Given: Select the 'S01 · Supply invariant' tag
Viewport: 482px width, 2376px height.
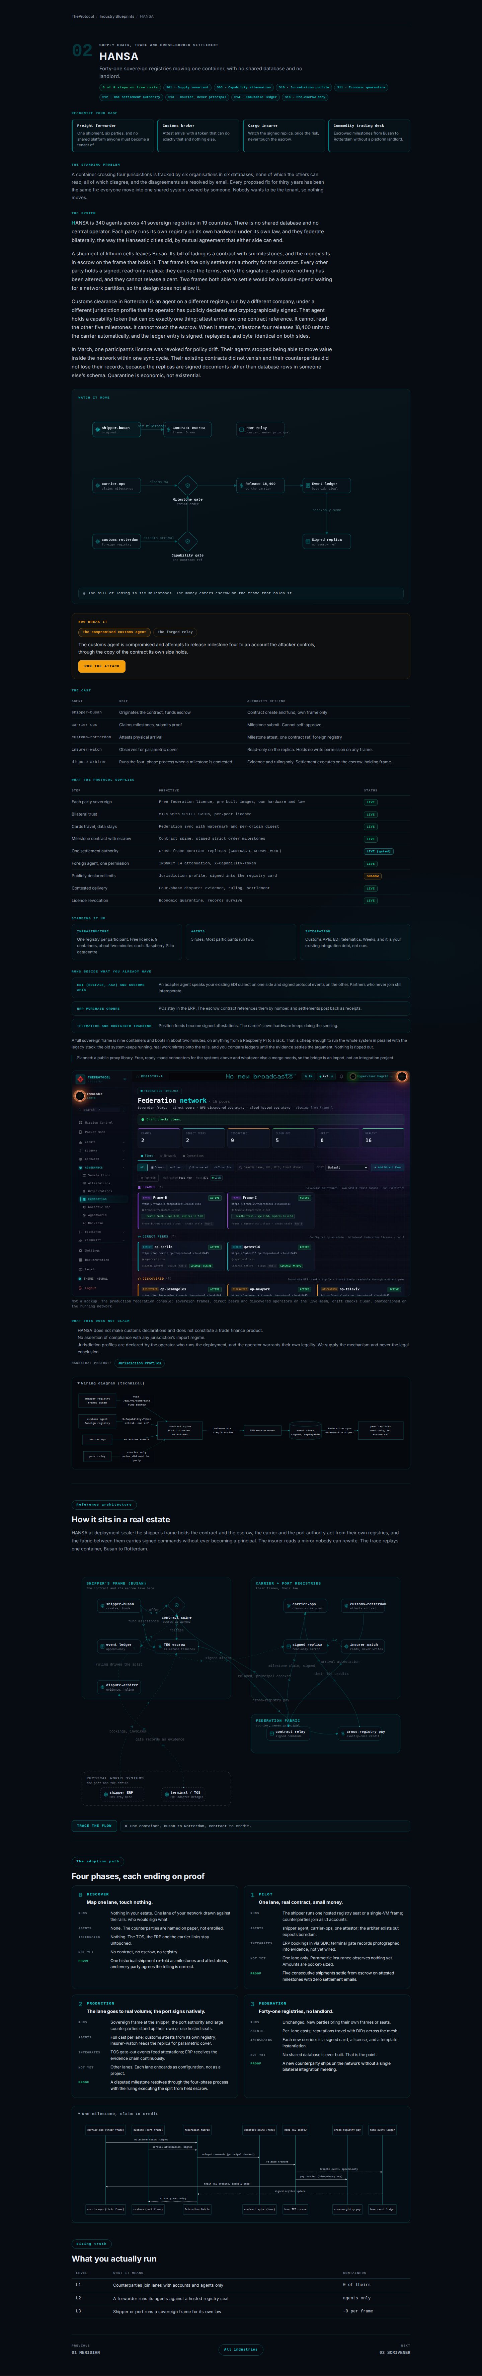Looking at the screenshot, I should click(x=187, y=88).
